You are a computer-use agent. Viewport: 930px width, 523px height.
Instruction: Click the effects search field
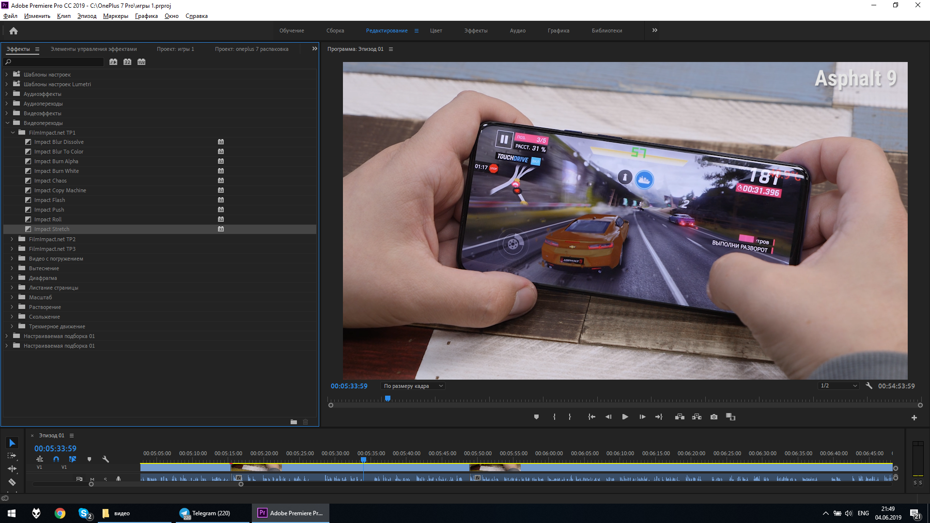tap(53, 62)
